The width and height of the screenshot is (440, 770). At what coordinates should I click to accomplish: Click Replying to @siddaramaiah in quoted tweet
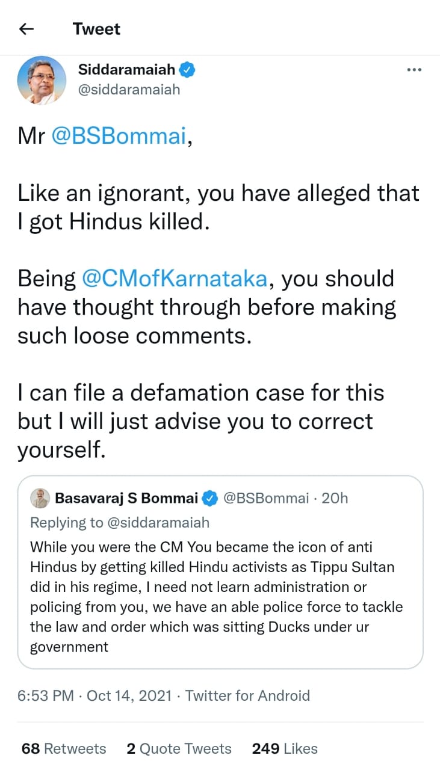[120, 522]
